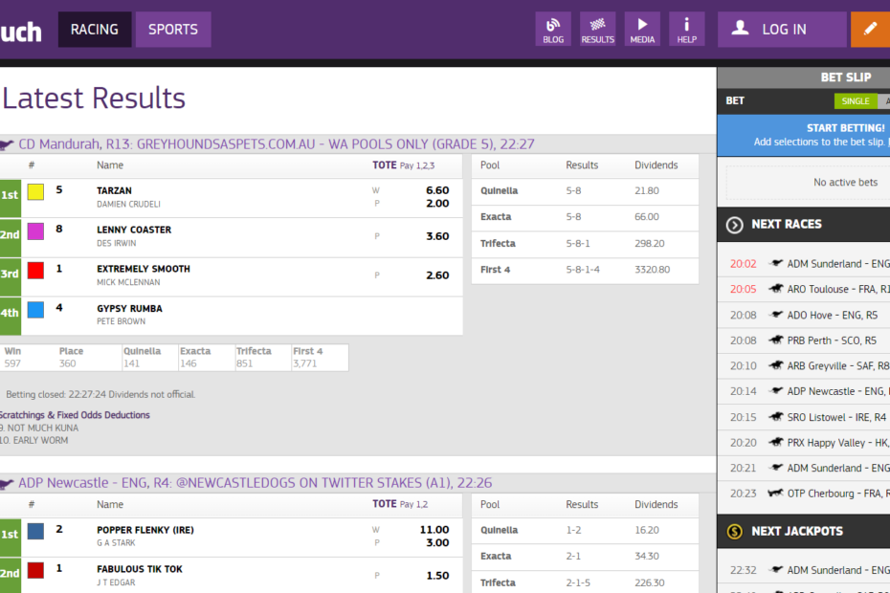Click greyhound icon for 20:14 ADP Newcastle race
Viewport: 890px width, 593px height.
(776, 390)
